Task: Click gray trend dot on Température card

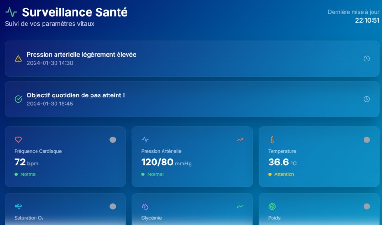Action: (x=367, y=140)
